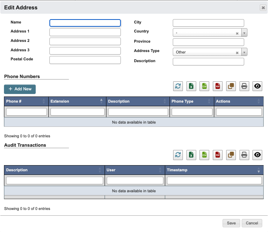
Task: Clear the Country selection
Action: coord(237,33)
